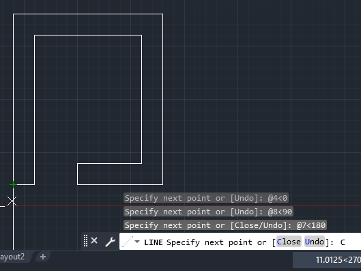Screen dimensions: 361x271
Task: Choose the Undo option in LINE prompt
Action: [315, 242]
